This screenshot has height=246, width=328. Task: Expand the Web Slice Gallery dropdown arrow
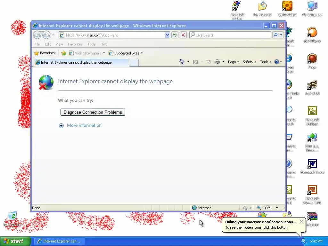(104, 53)
